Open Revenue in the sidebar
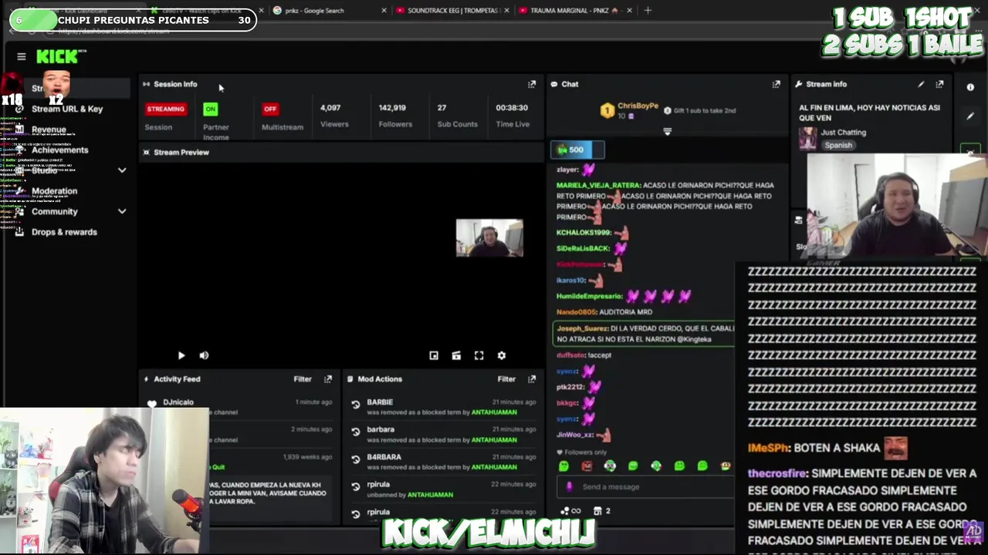Image resolution: width=988 pixels, height=555 pixels. tap(49, 129)
